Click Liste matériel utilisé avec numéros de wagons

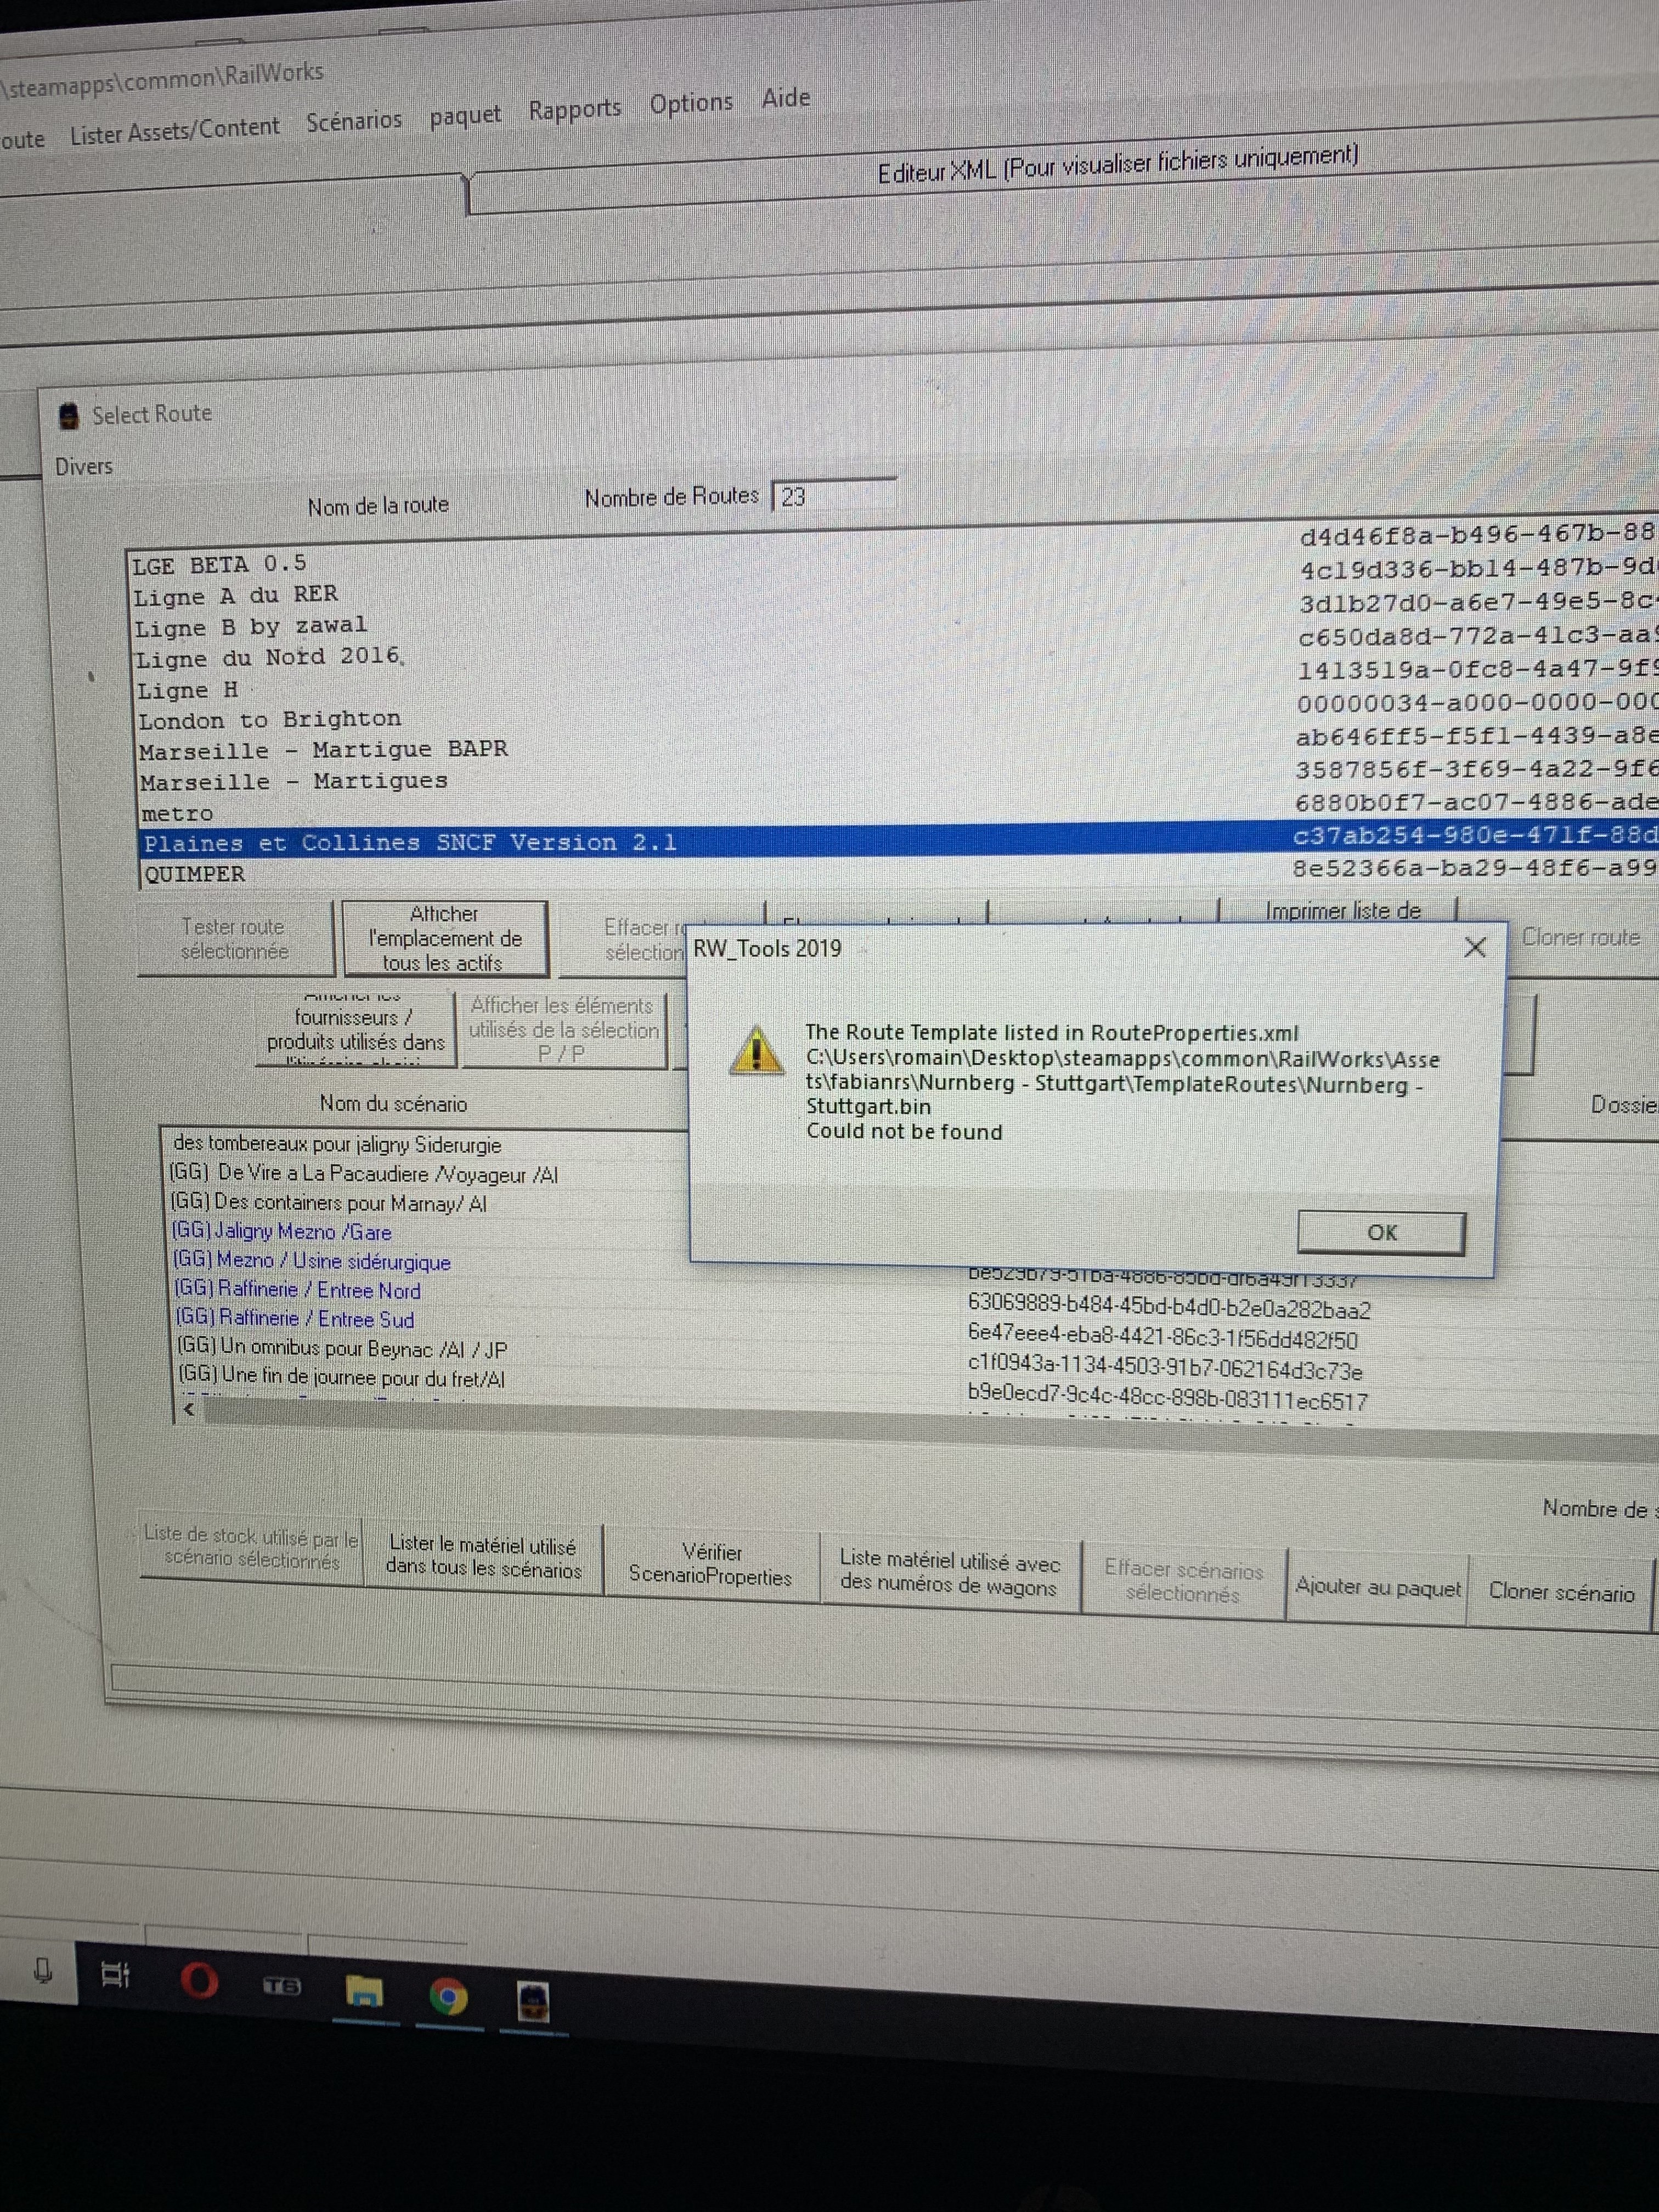point(949,1572)
